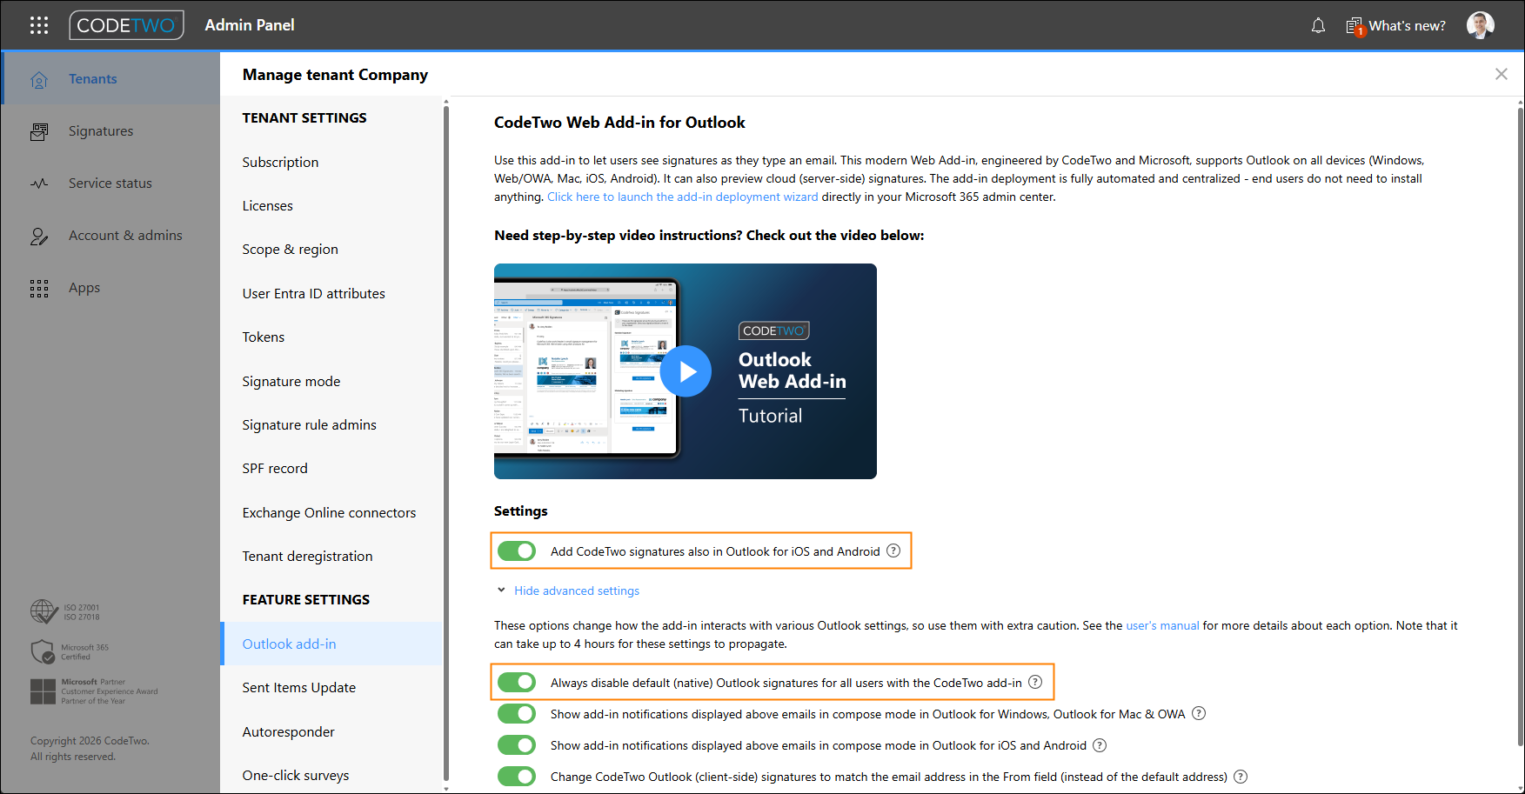Open the user's manual link
Image resolution: width=1525 pixels, height=794 pixels.
click(x=1162, y=625)
